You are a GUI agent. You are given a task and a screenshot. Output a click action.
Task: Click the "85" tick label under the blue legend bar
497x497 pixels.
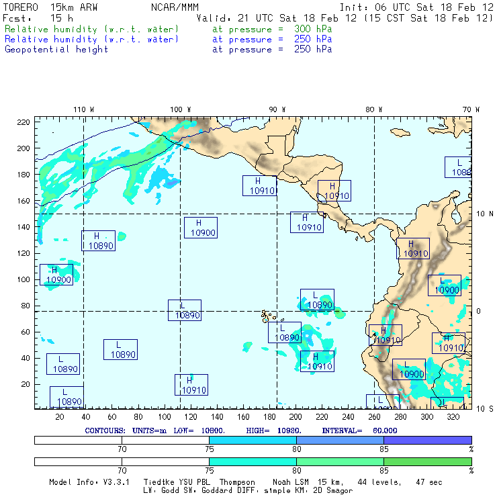(x=384, y=449)
